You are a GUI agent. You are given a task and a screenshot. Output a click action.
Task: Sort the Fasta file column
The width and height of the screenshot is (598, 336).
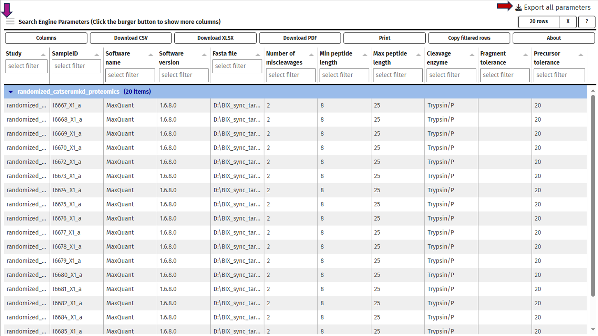pyautogui.click(x=257, y=54)
